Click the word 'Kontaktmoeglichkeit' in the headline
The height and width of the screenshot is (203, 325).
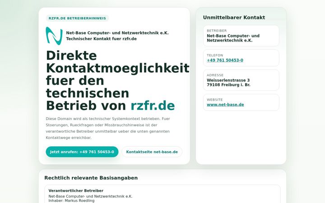[x=118, y=68]
